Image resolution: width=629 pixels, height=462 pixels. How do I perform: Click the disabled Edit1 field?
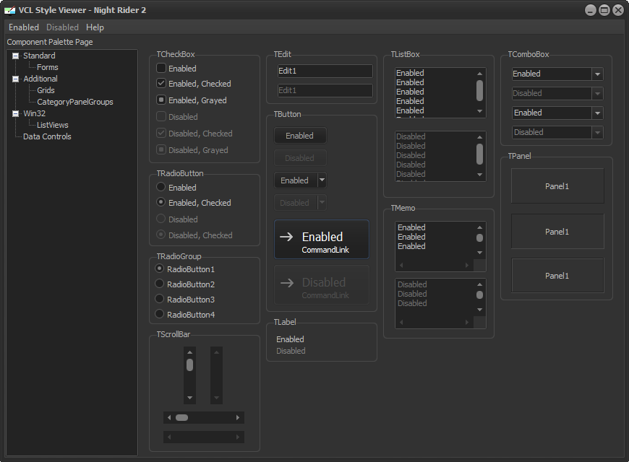[325, 90]
